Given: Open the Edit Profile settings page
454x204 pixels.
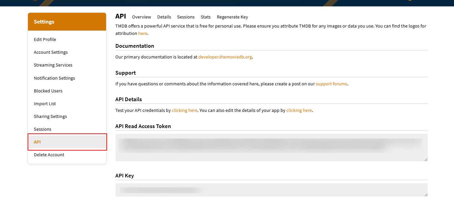Looking at the screenshot, I should click(45, 39).
